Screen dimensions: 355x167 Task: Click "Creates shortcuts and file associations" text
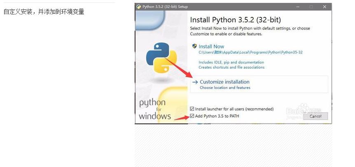[231, 67]
